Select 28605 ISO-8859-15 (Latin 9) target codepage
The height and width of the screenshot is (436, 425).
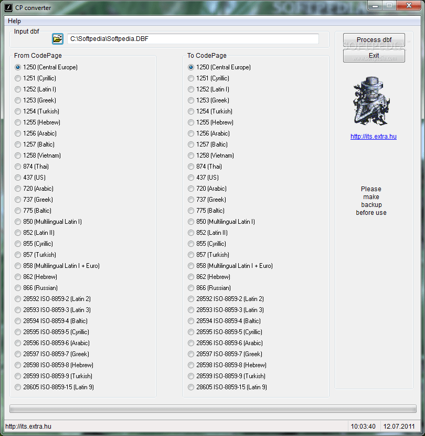190,387
